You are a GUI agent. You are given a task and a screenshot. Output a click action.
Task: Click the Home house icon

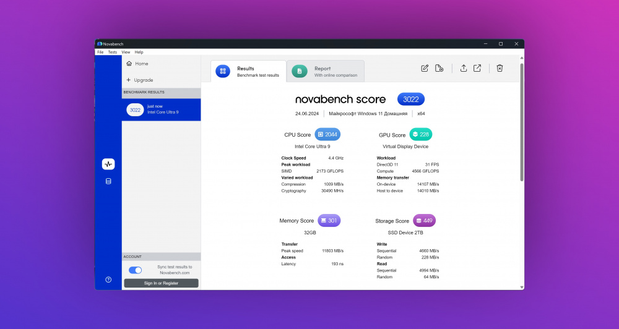coord(129,64)
